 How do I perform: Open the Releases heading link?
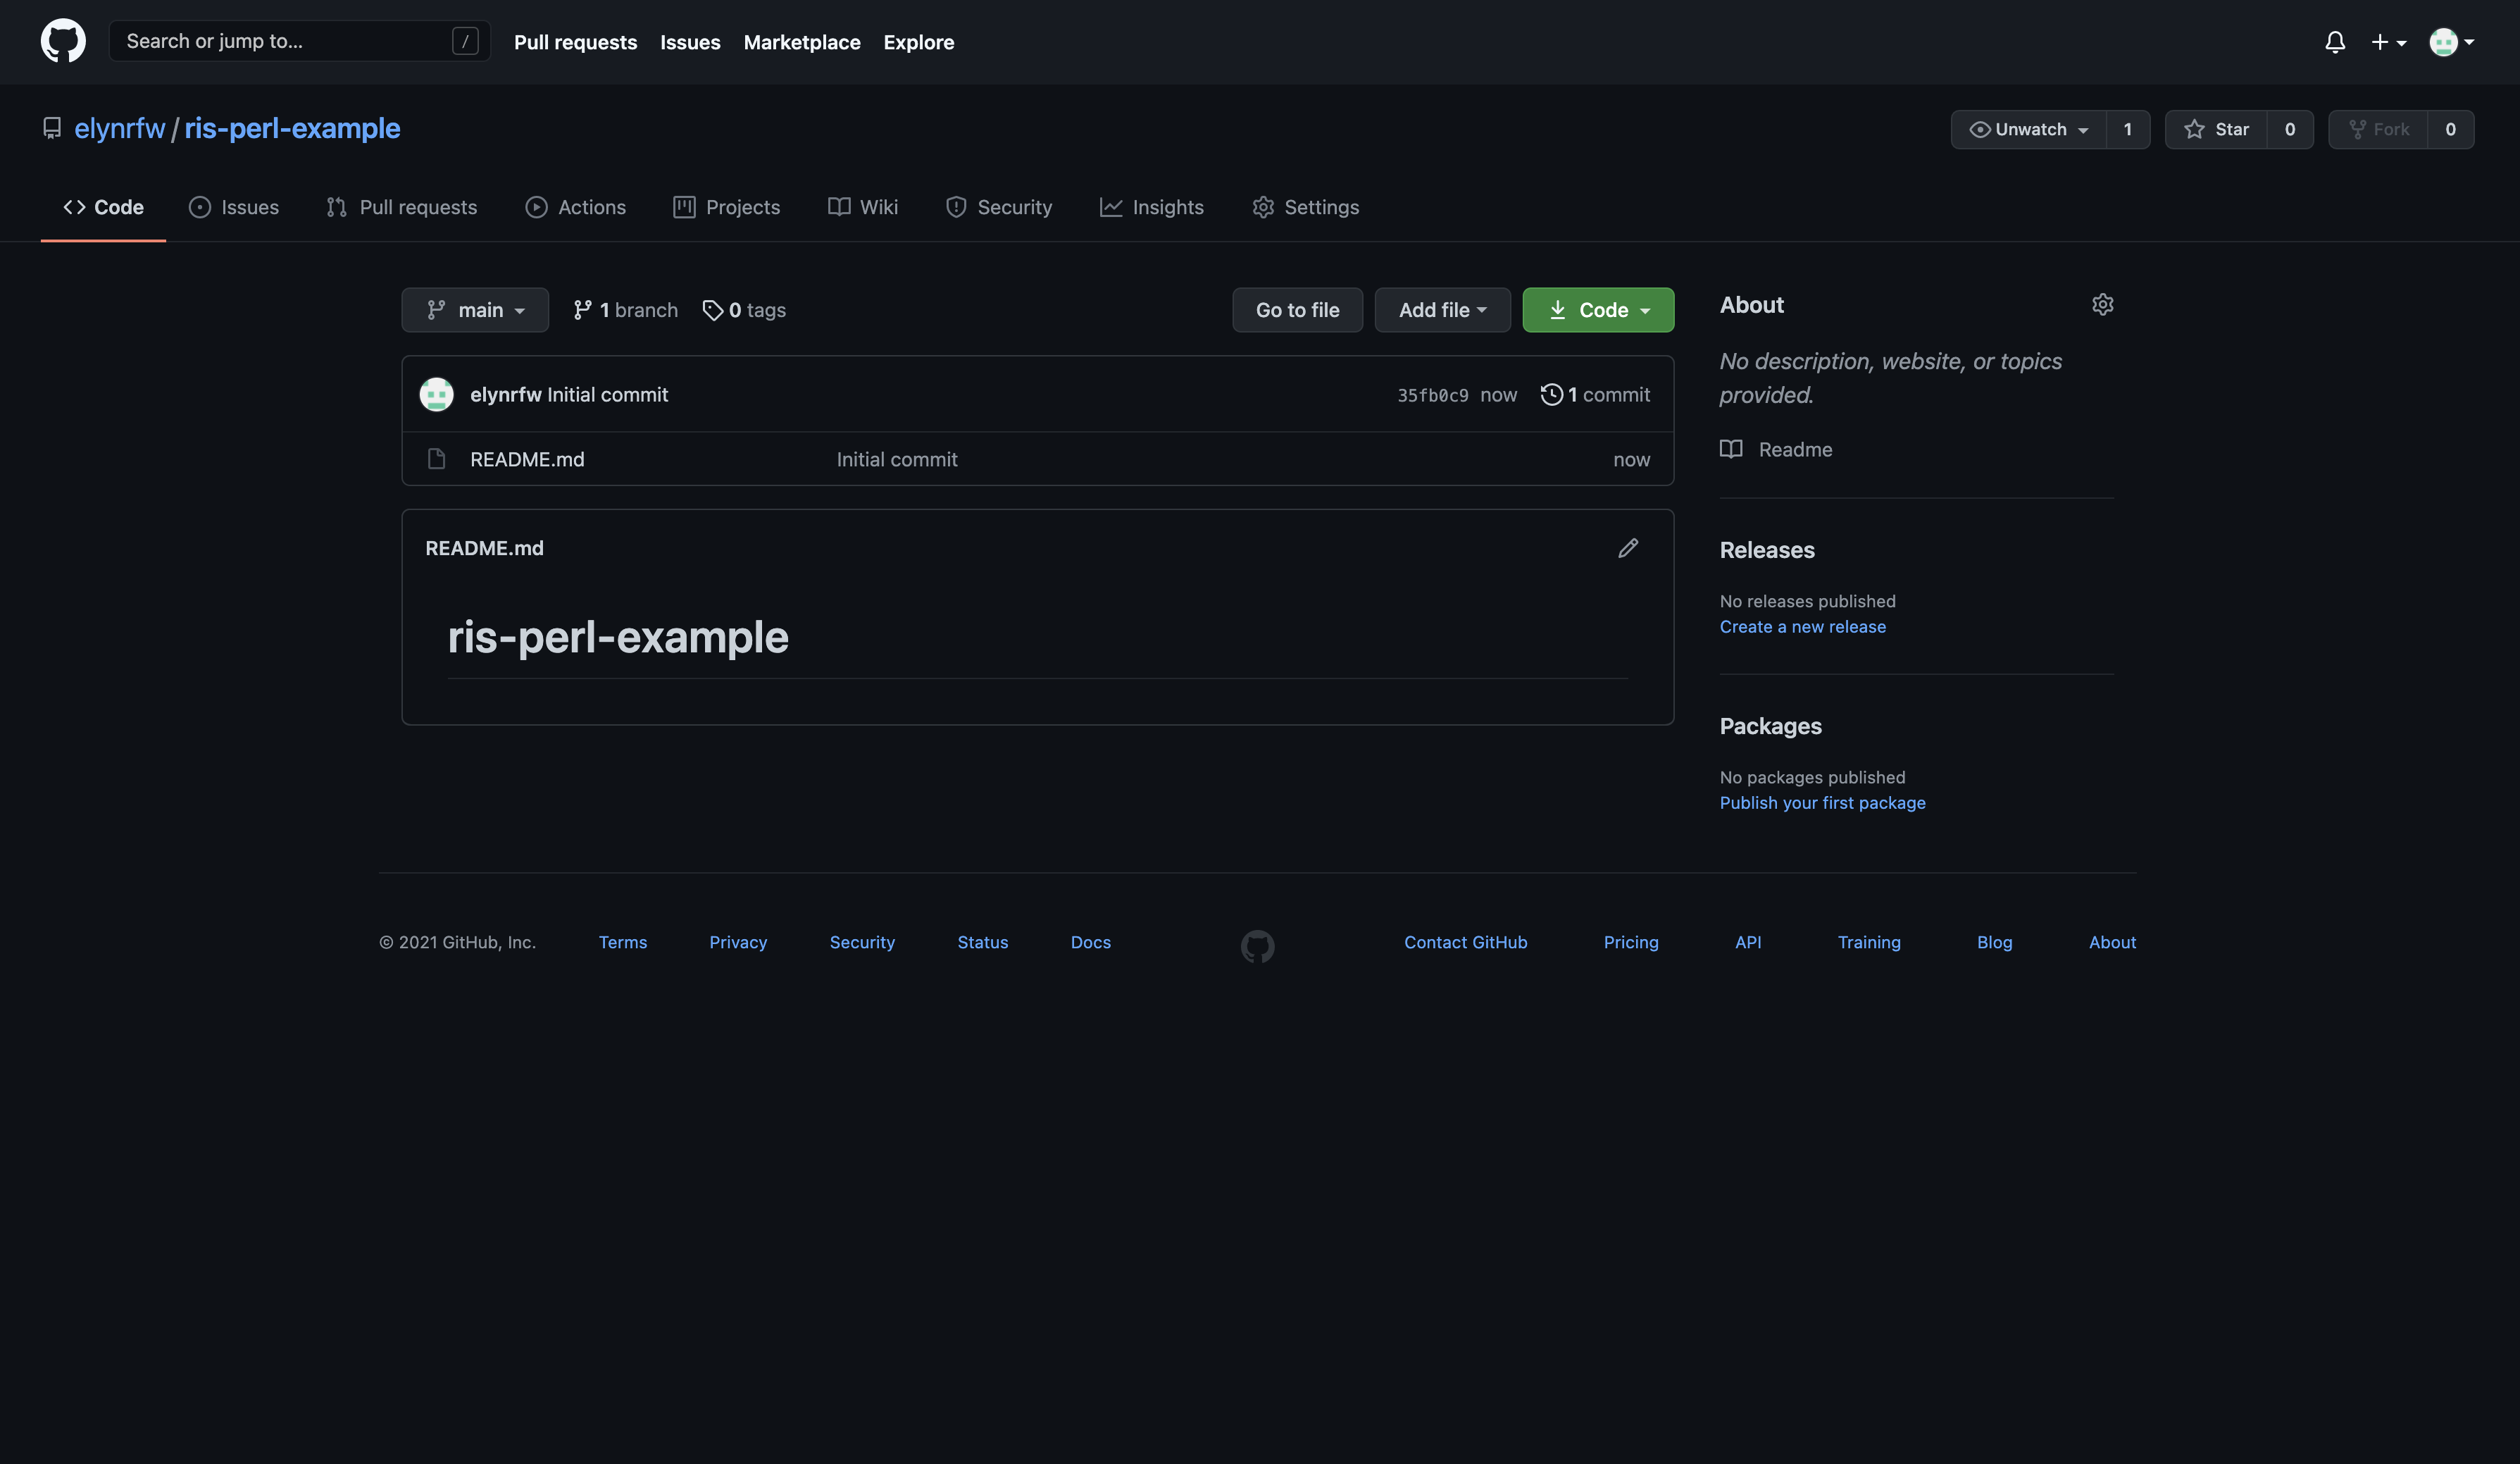pos(1767,550)
